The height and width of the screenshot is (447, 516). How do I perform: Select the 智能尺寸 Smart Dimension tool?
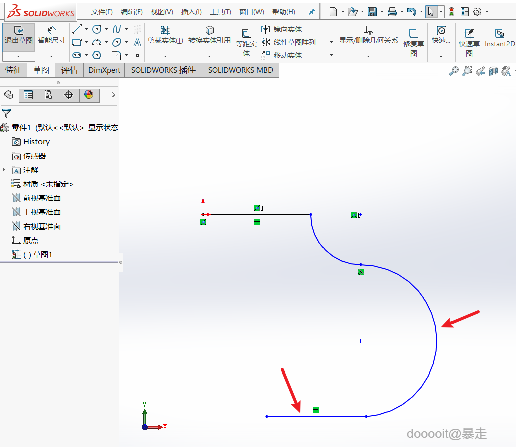pos(51,36)
